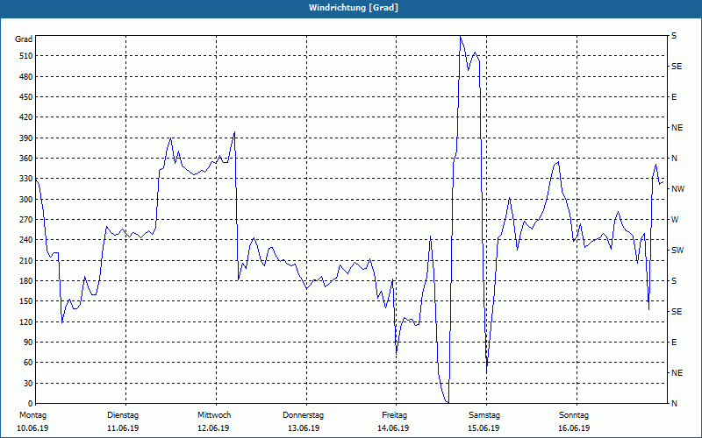The image size is (702, 438).
Task: Click the date label 13.06.19
Action: (x=304, y=428)
